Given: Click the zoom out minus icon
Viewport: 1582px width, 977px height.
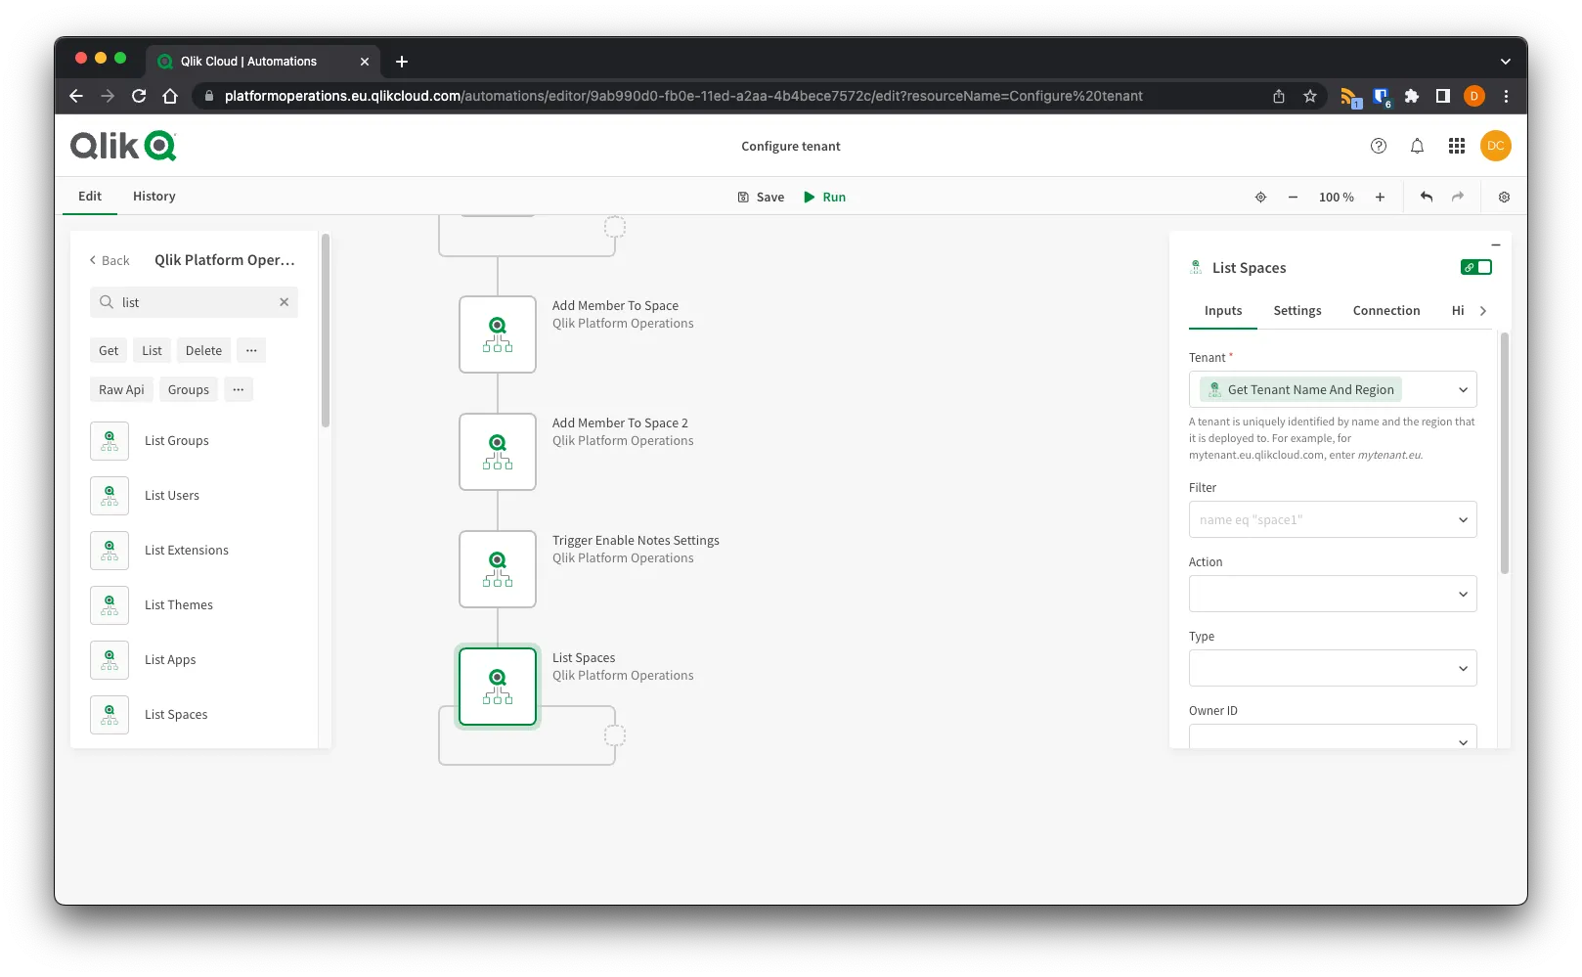Looking at the screenshot, I should click(x=1293, y=197).
